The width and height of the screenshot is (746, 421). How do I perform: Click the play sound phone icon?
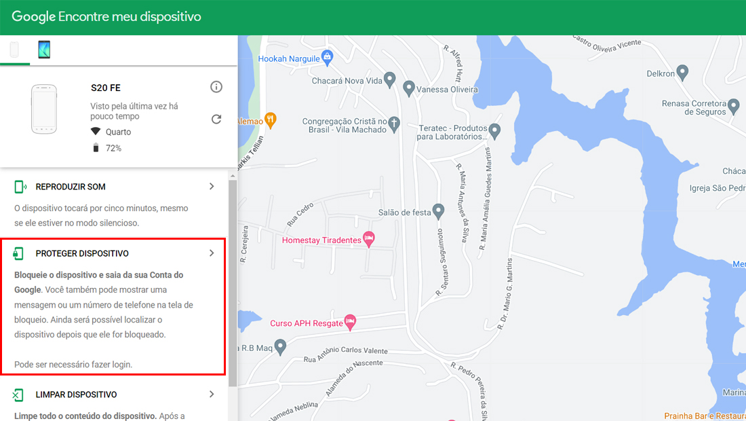coord(20,187)
